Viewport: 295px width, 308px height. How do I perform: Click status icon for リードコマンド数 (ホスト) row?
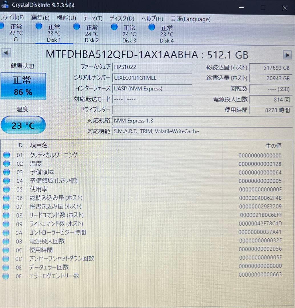click(6, 215)
